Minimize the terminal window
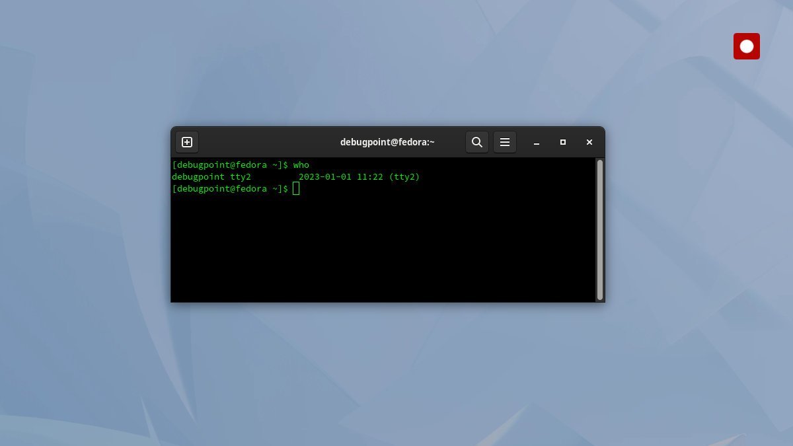Image resolution: width=793 pixels, height=446 pixels. tap(537, 142)
